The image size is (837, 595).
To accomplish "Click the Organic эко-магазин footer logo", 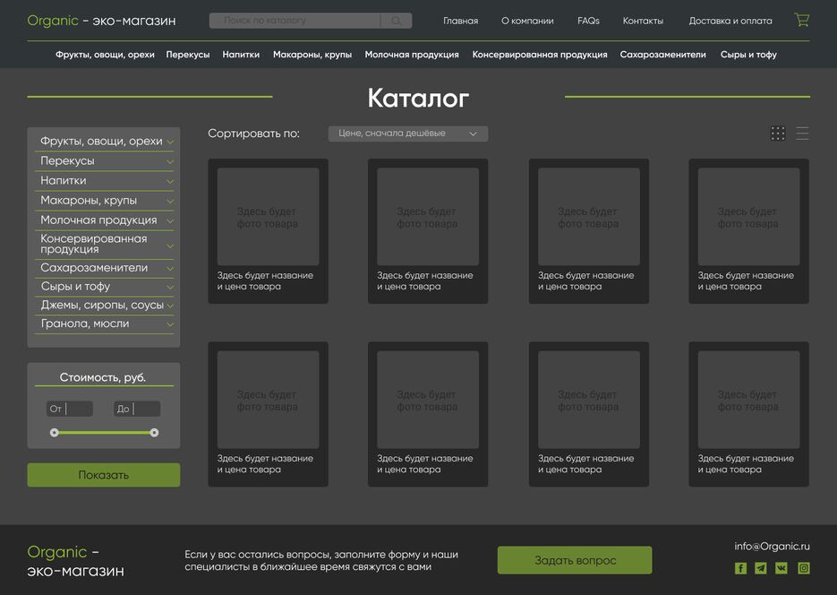I will (76, 561).
